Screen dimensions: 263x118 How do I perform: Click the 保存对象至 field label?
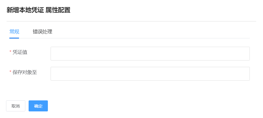tap(25, 72)
